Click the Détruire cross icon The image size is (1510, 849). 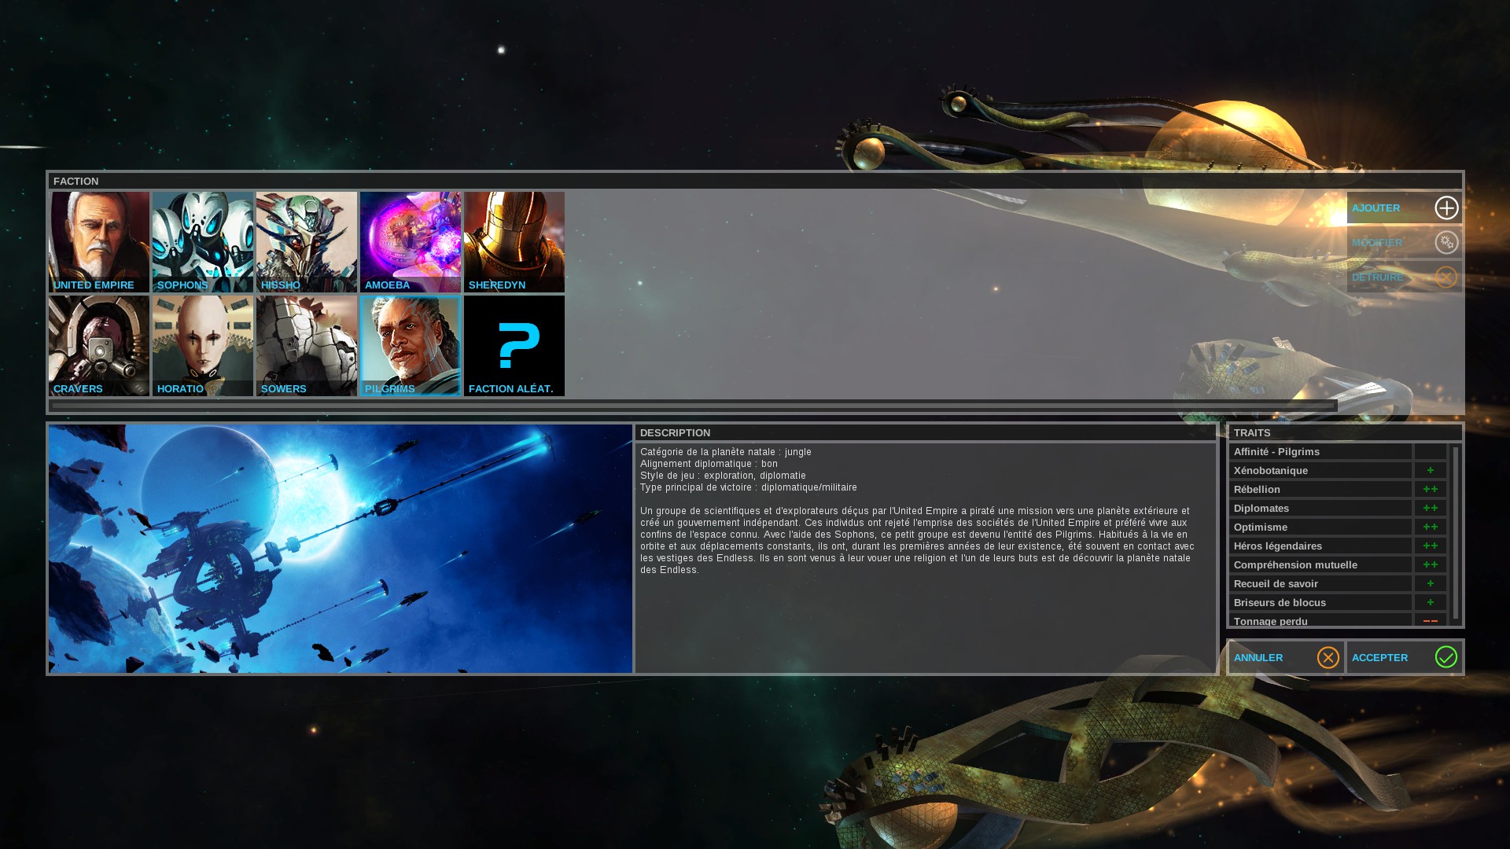(x=1446, y=277)
